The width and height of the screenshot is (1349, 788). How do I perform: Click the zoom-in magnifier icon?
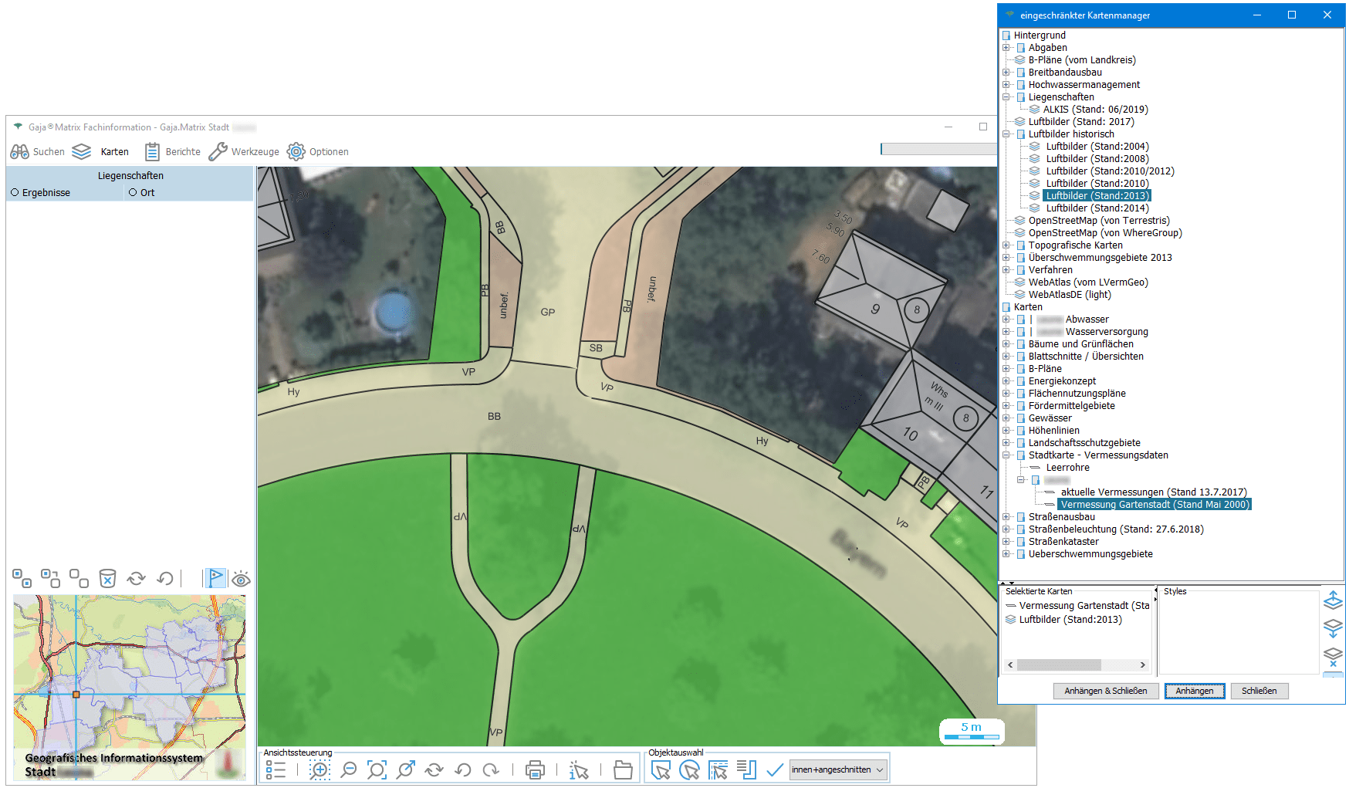[319, 769]
